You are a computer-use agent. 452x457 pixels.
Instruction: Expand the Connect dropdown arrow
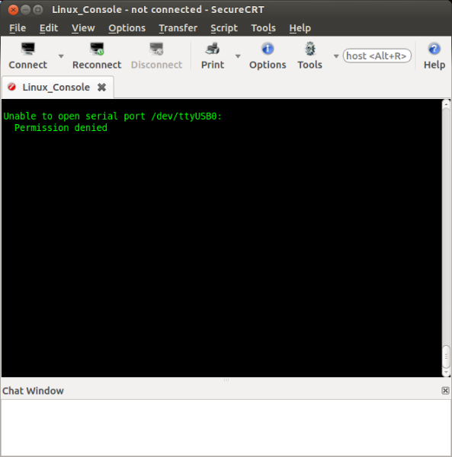click(61, 56)
